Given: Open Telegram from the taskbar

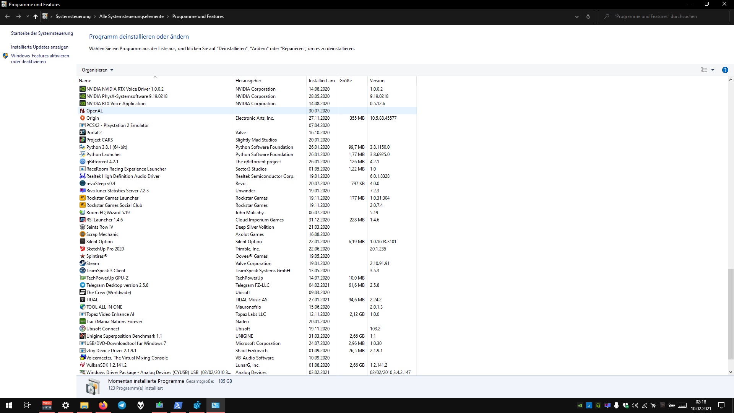Looking at the screenshot, I should 122,405.
